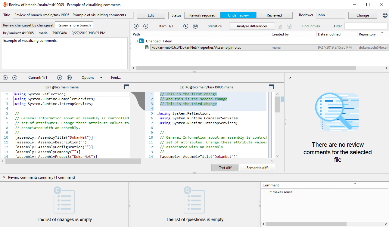This screenshot has width=389, height=227.
Task: Click the Edit title button
Action: [151, 15]
